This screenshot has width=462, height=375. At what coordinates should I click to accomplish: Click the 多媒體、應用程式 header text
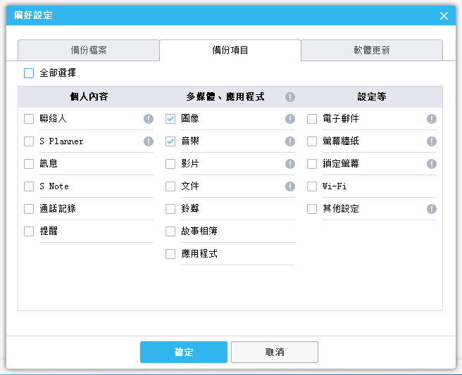pyautogui.click(x=225, y=96)
